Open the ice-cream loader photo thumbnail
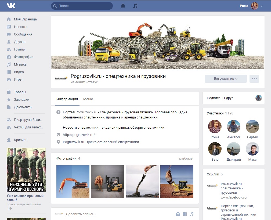Image resolution: width=271 pixels, height=220 pixels. click(x=177, y=182)
